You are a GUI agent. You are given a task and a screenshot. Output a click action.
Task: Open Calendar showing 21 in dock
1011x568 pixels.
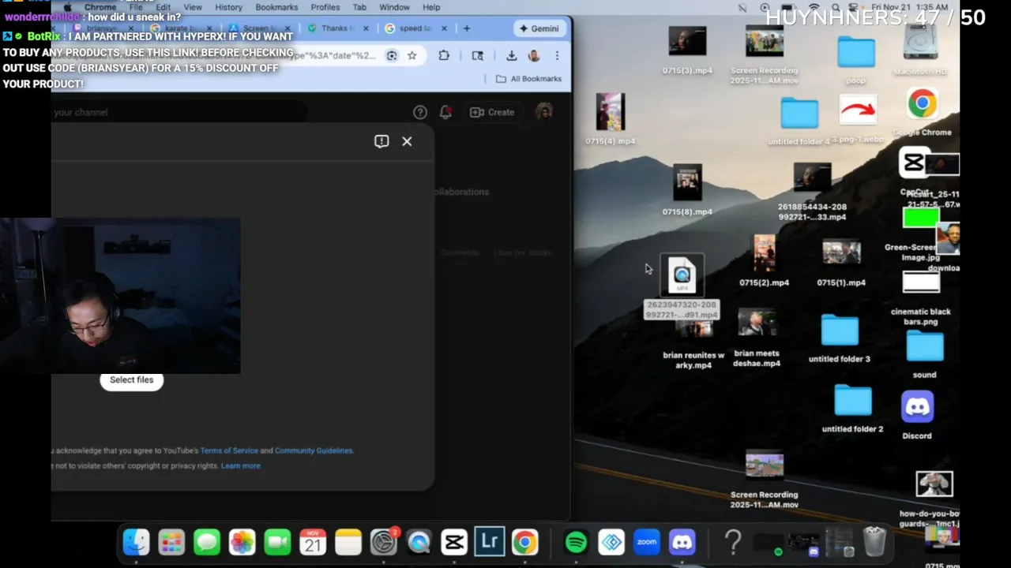click(313, 542)
